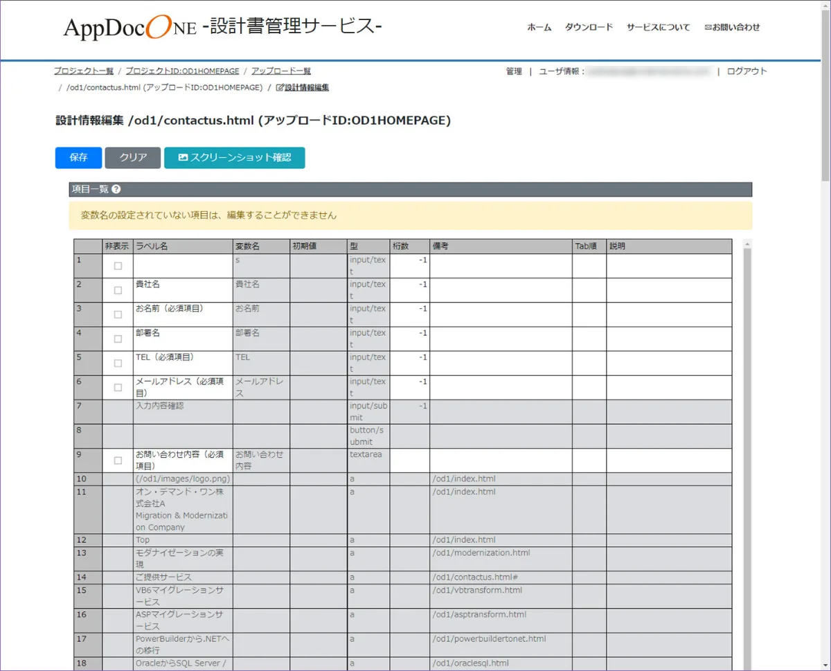
Task: Click the 説明 cell for 貴社名 row
Action: click(x=669, y=290)
